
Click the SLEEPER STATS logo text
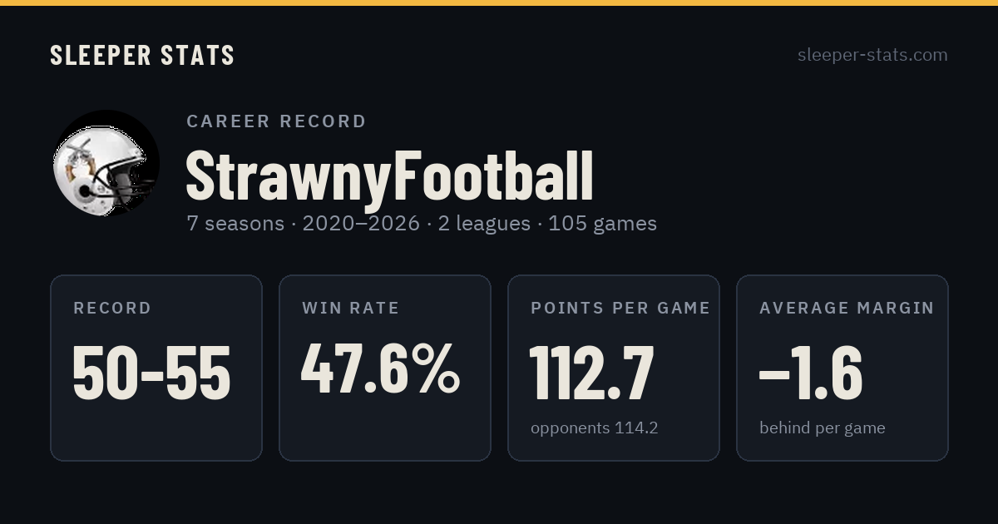(x=142, y=55)
